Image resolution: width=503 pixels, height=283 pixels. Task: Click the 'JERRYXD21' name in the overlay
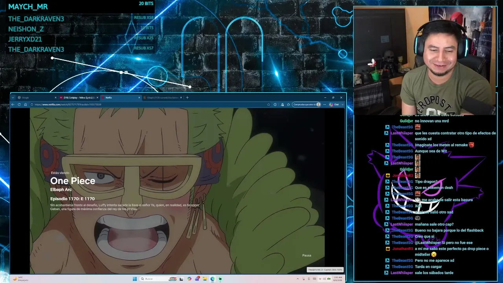pos(25,39)
